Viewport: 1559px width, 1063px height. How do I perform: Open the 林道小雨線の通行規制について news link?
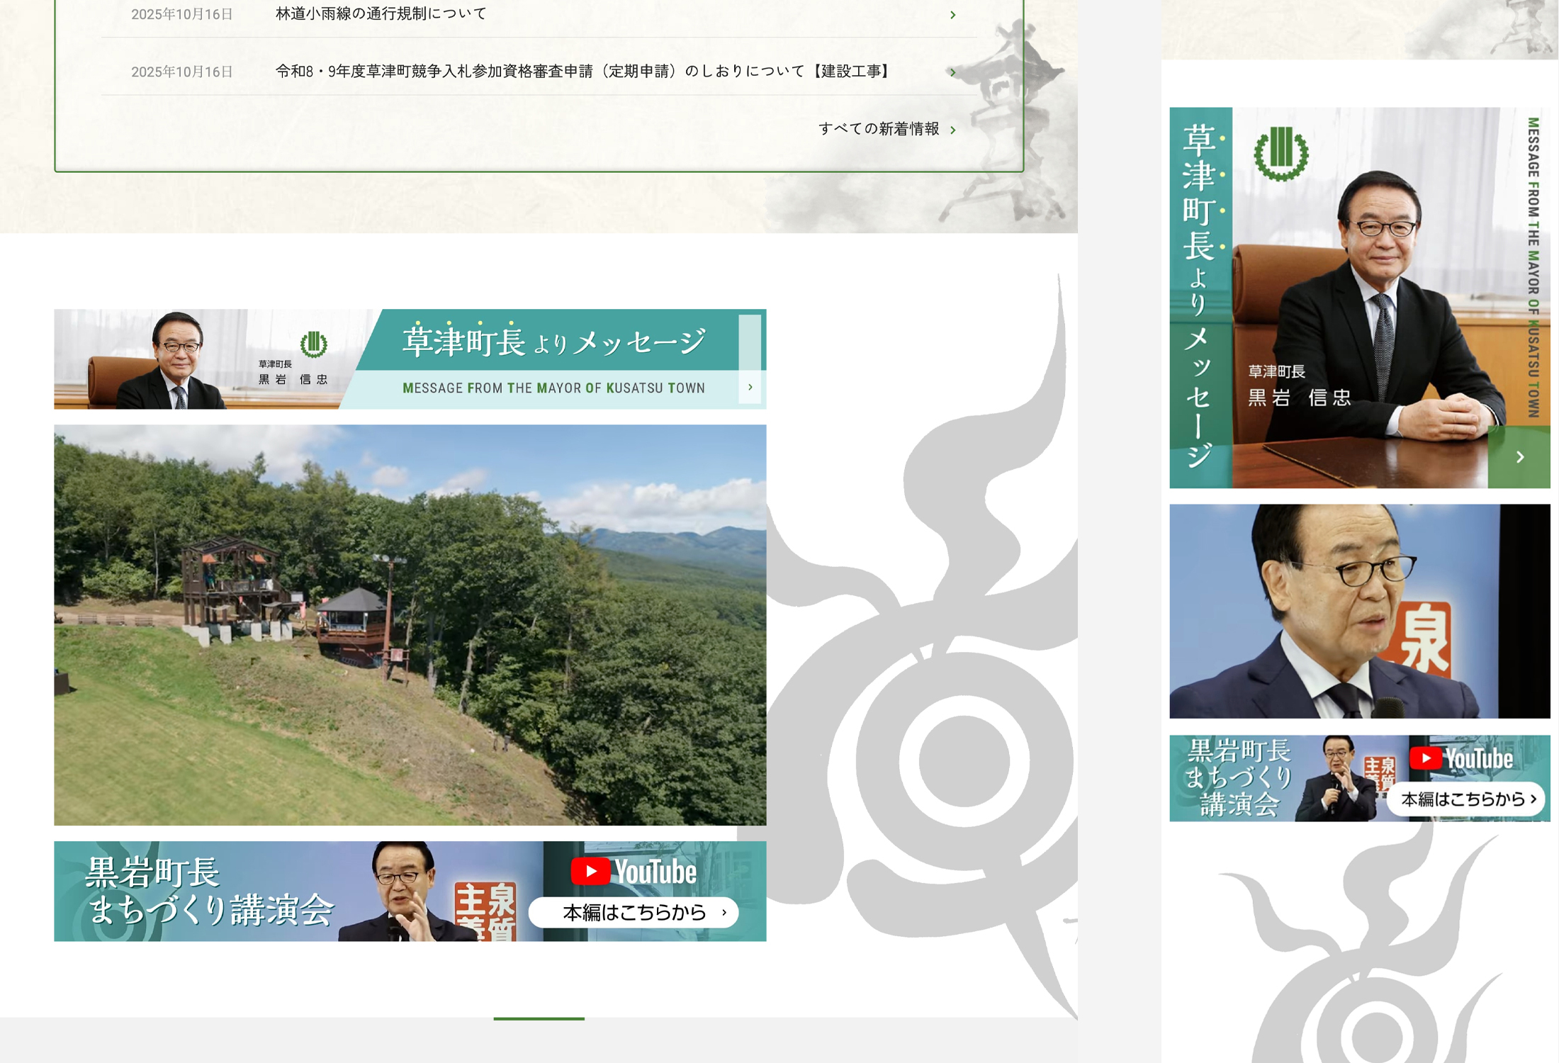(381, 14)
